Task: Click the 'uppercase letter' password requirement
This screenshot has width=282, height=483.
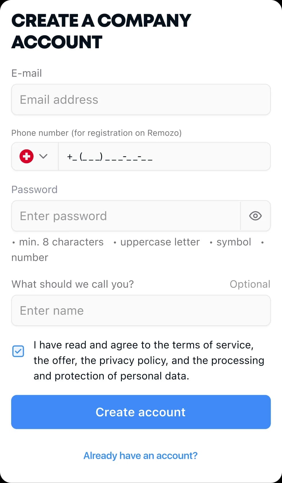Action: coord(160,242)
